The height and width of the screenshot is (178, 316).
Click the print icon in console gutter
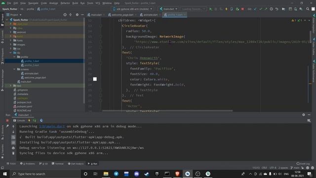(13, 148)
